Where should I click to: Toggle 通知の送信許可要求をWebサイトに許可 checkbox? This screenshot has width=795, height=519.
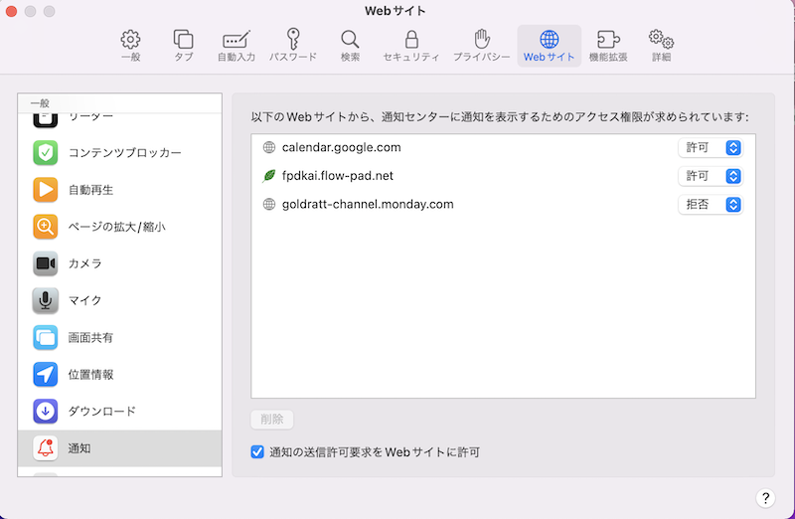pyautogui.click(x=257, y=451)
